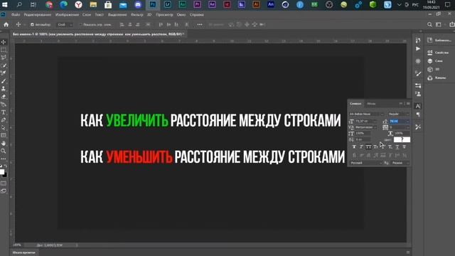
Task: Open the Text menu
Action: coord(100,14)
